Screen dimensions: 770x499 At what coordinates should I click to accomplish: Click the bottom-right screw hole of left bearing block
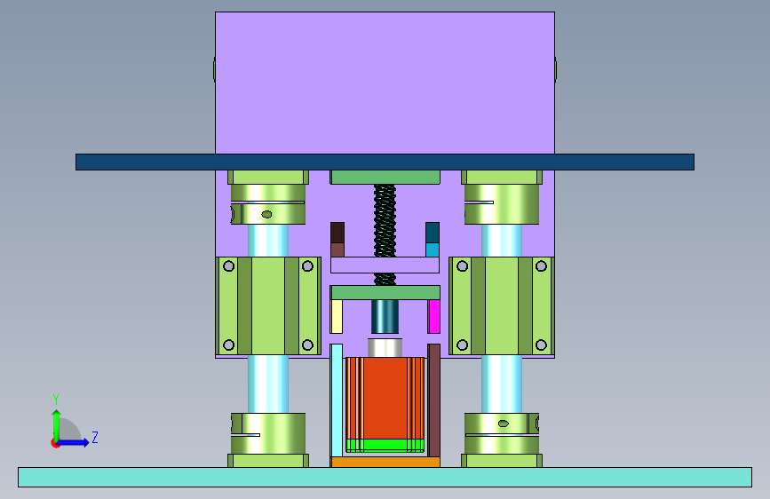(x=307, y=345)
